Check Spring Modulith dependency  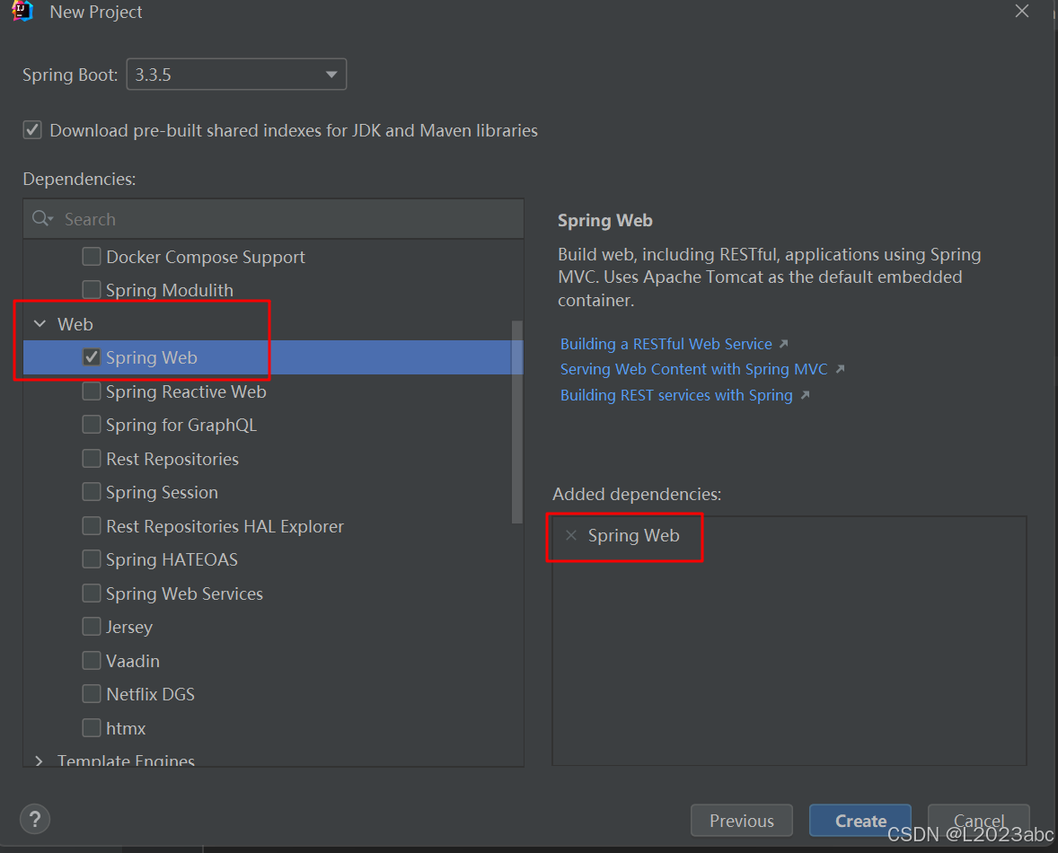click(91, 290)
